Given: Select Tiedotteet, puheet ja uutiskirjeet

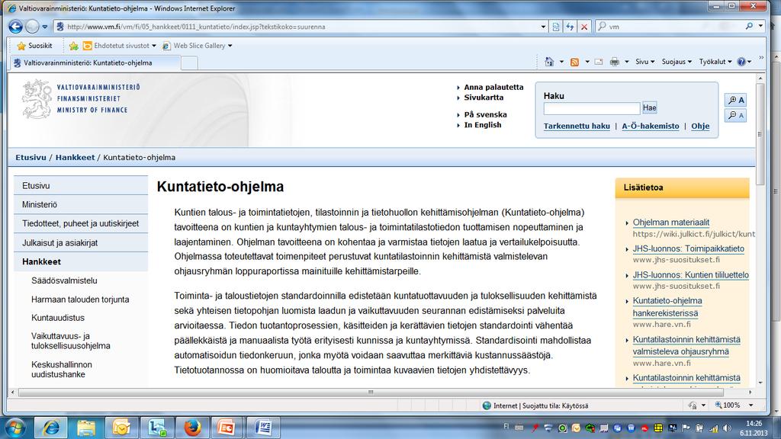Looking at the screenshot, I should click(x=81, y=223).
